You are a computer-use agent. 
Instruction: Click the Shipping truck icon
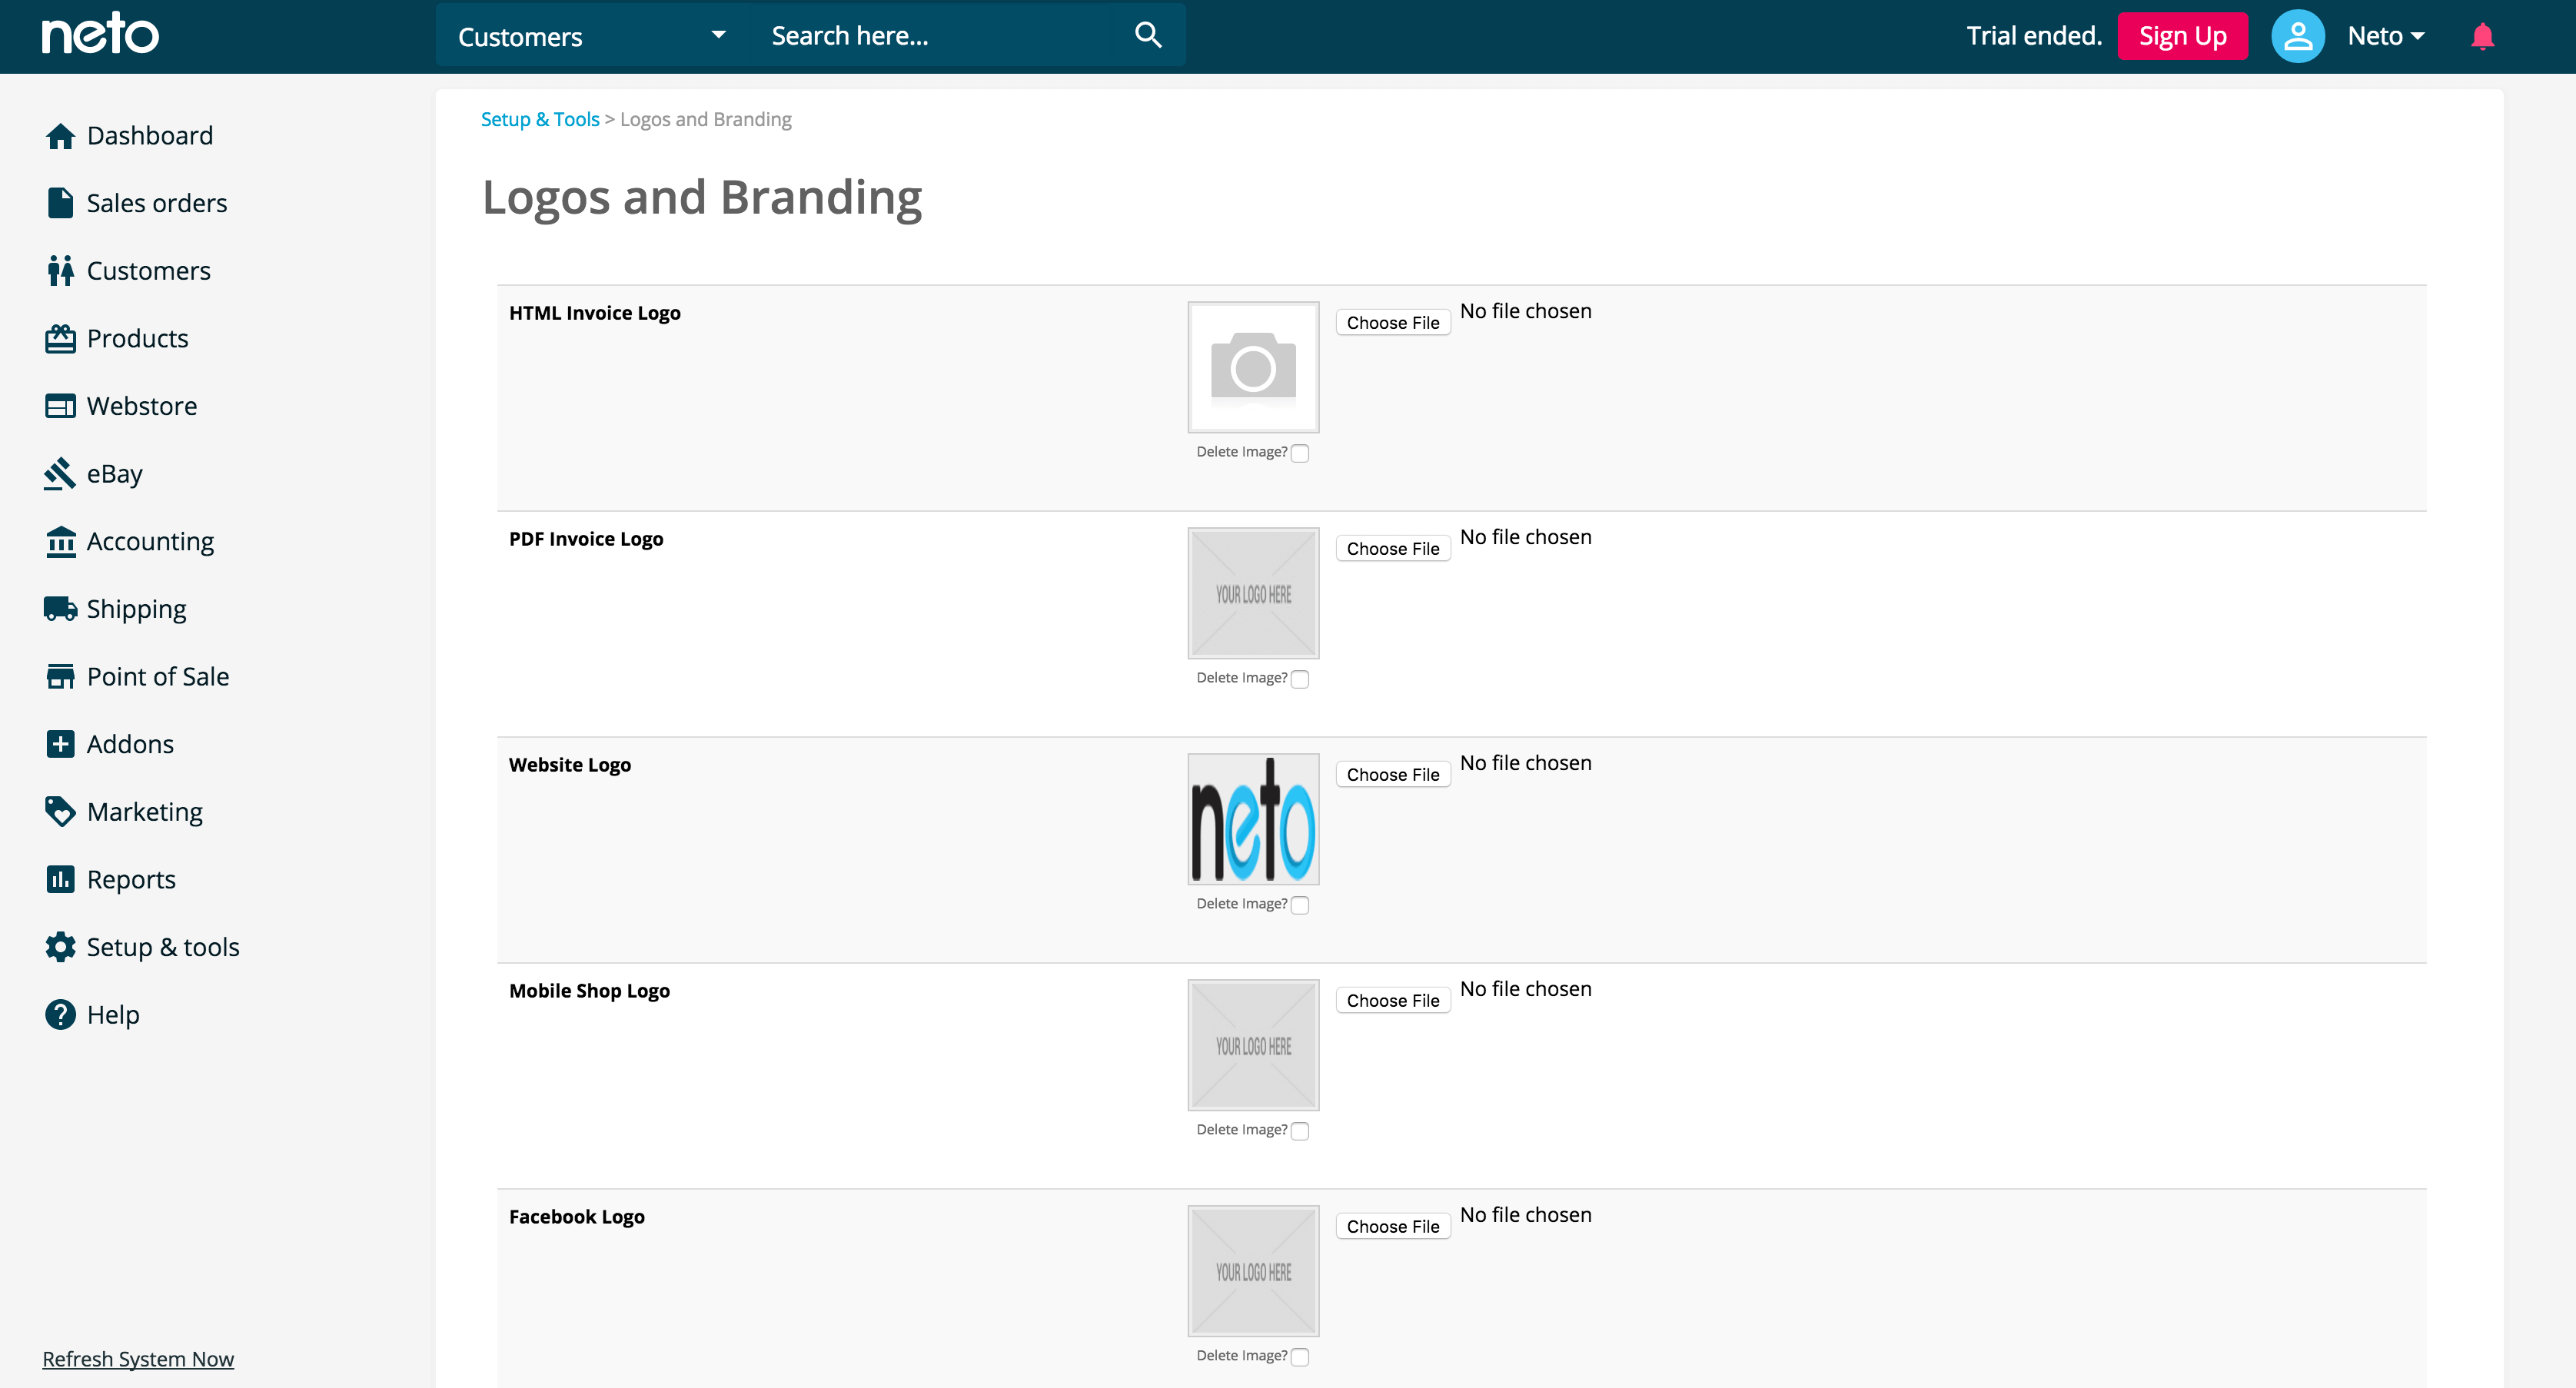pyautogui.click(x=60, y=609)
